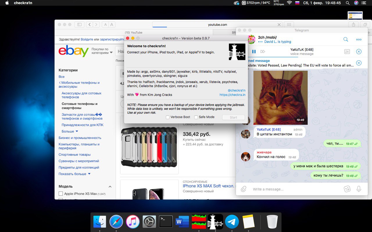Enable Verbose Boot checkbox
The height and width of the screenshot is (232, 372).
168,117
